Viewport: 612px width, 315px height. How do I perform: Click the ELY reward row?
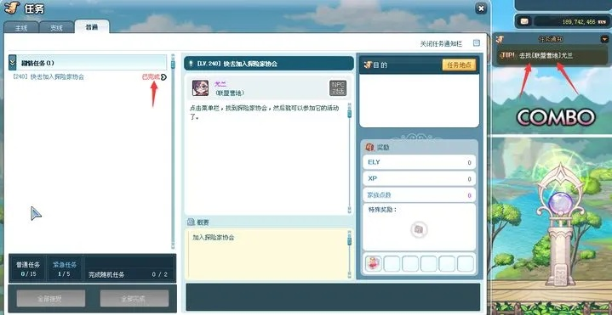click(419, 162)
